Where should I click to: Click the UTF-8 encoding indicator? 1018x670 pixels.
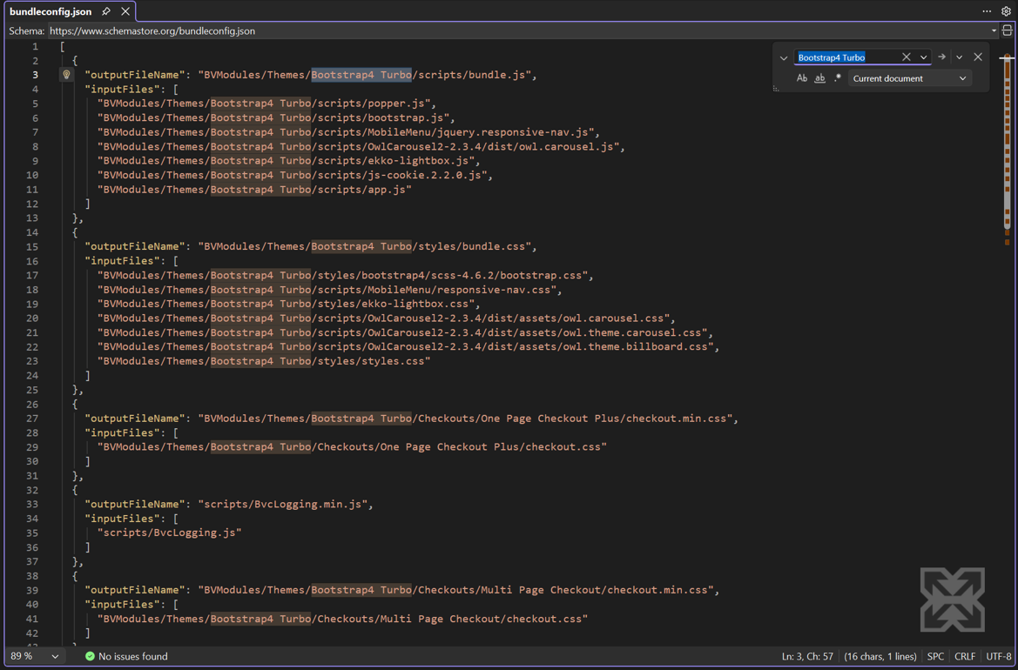[x=999, y=656]
